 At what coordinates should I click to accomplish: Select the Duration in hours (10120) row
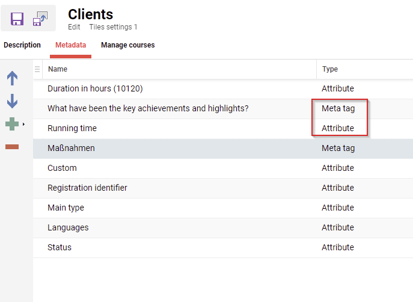[95, 88]
